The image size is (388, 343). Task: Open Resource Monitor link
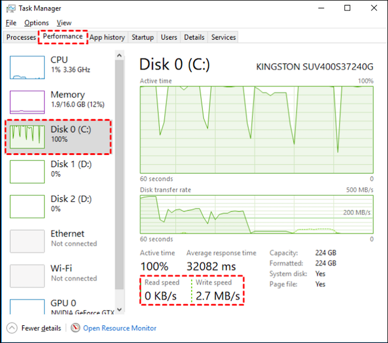tap(120, 328)
